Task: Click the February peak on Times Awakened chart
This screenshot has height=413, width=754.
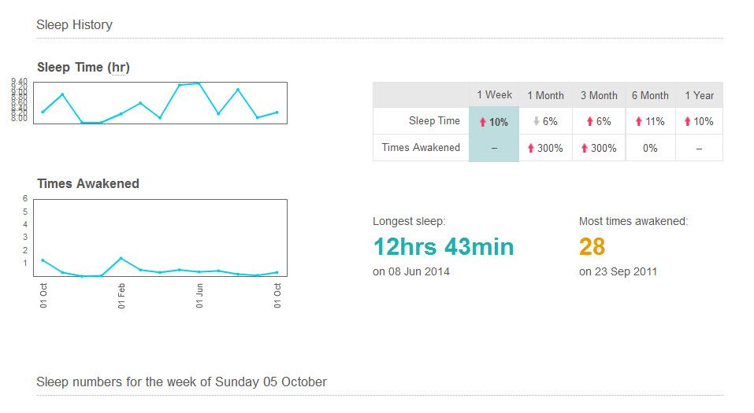Action: [x=121, y=258]
